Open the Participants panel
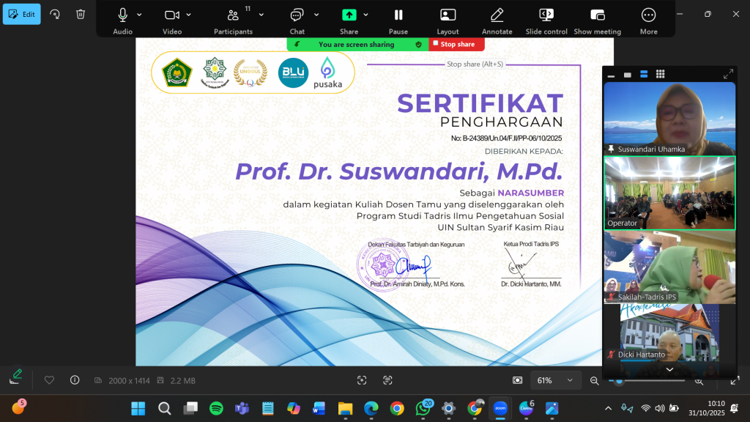Image resolution: width=750 pixels, height=422 pixels. click(x=233, y=15)
